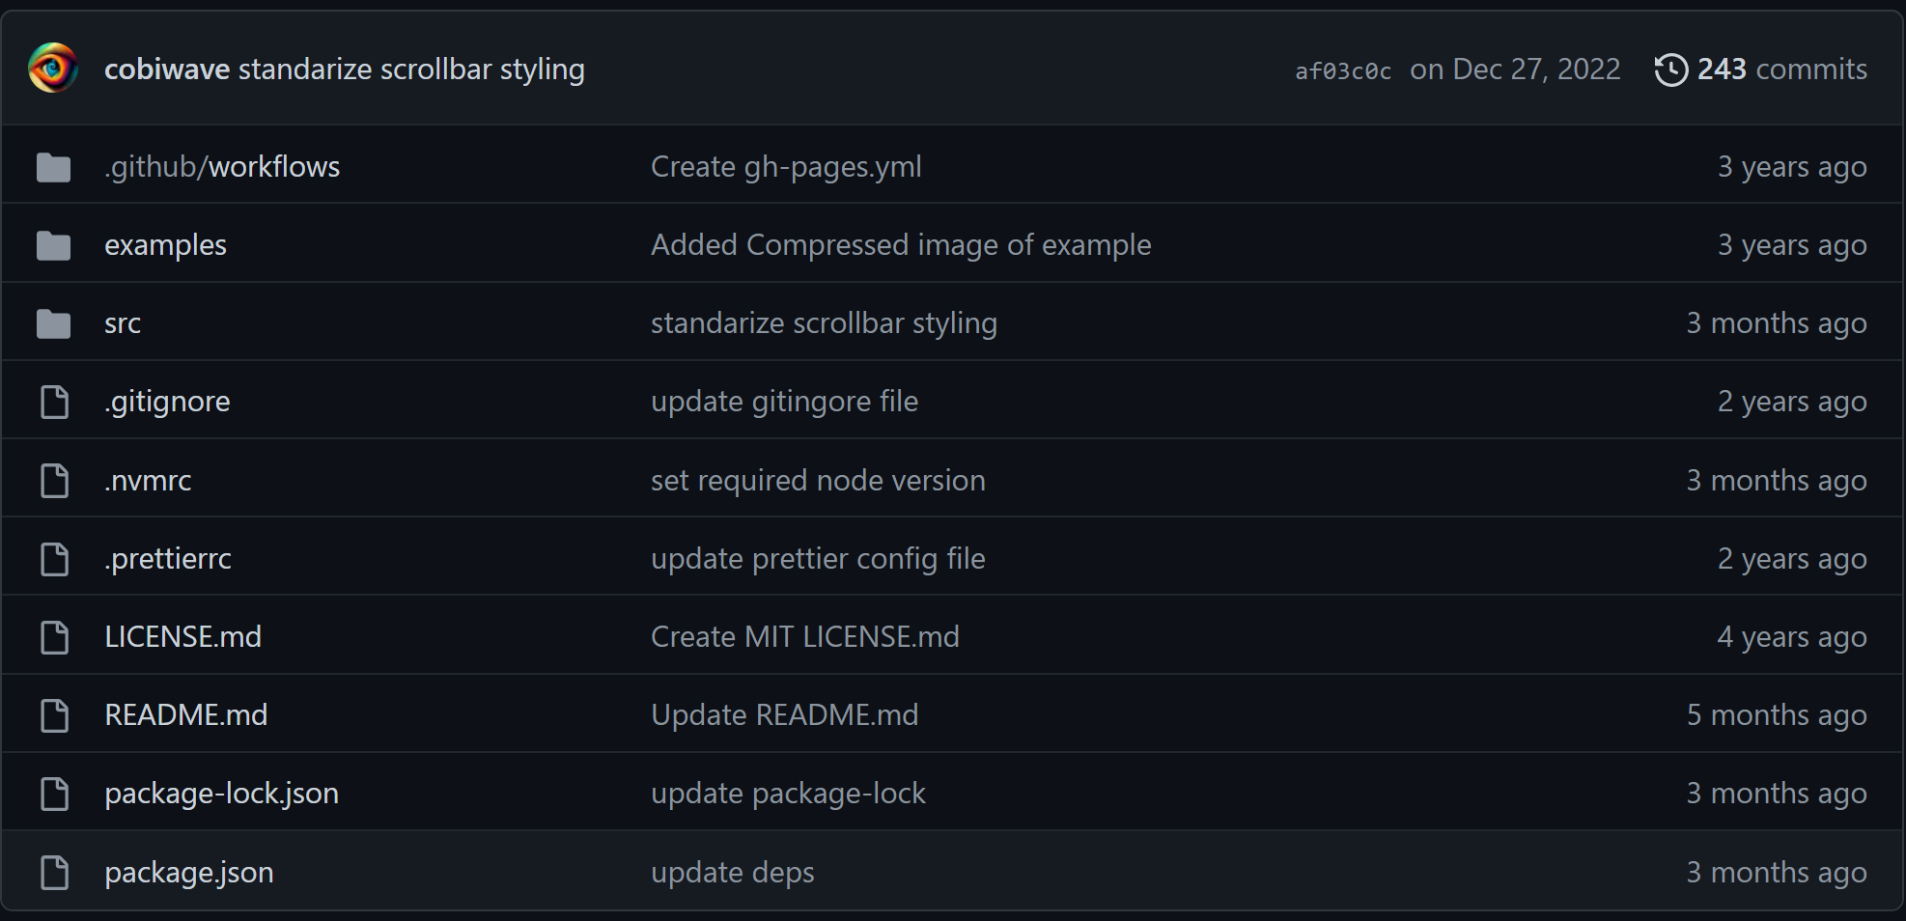This screenshot has height=921, width=1906.
Task: Click the package.json file icon
Action: 55,873
